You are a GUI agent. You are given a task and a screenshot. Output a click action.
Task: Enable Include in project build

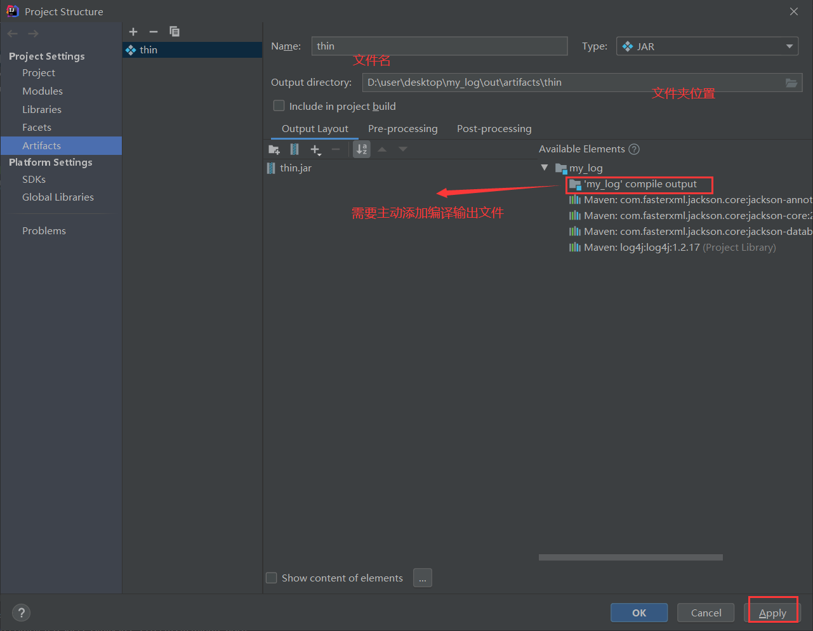[x=279, y=106]
